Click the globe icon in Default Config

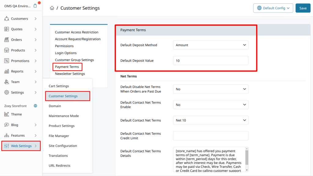coord(259,8)
